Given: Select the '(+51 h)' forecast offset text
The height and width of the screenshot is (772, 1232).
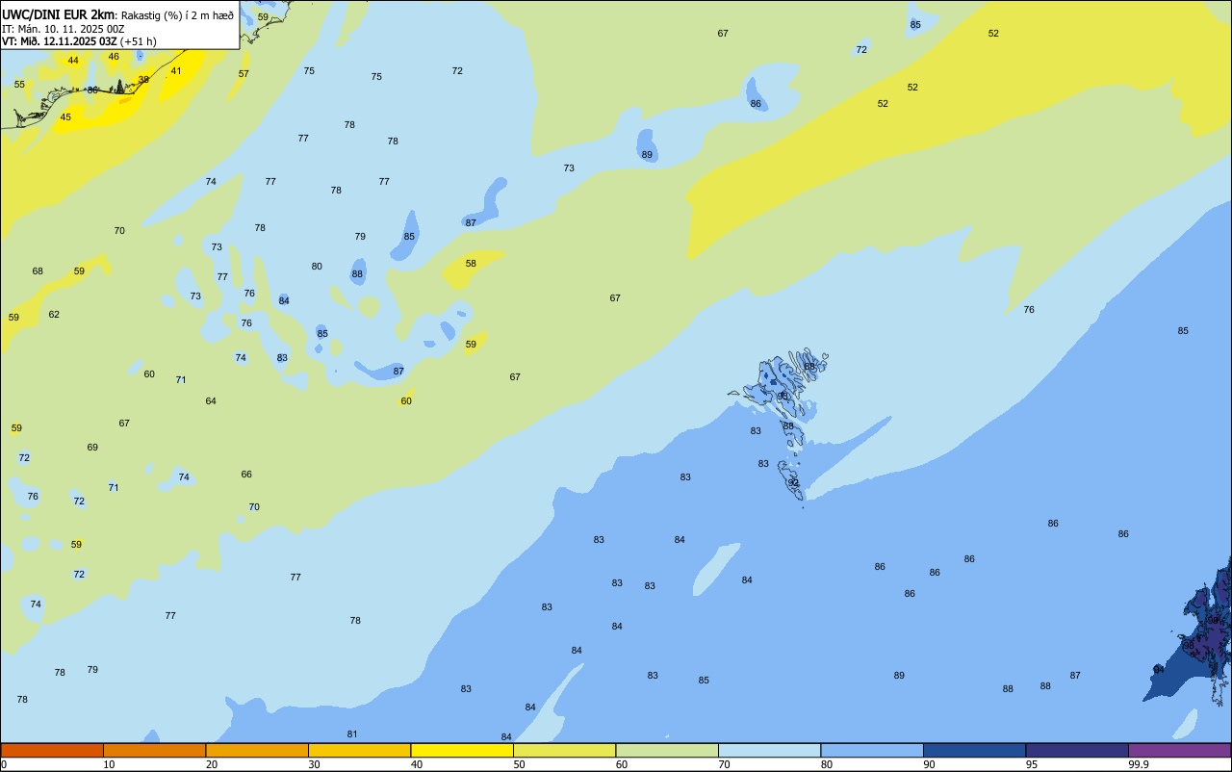Looking at the screenshot, I should 139,41.
